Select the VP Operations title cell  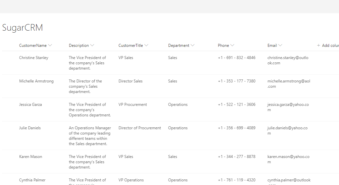pyautogui.click(x=131, y=180)
